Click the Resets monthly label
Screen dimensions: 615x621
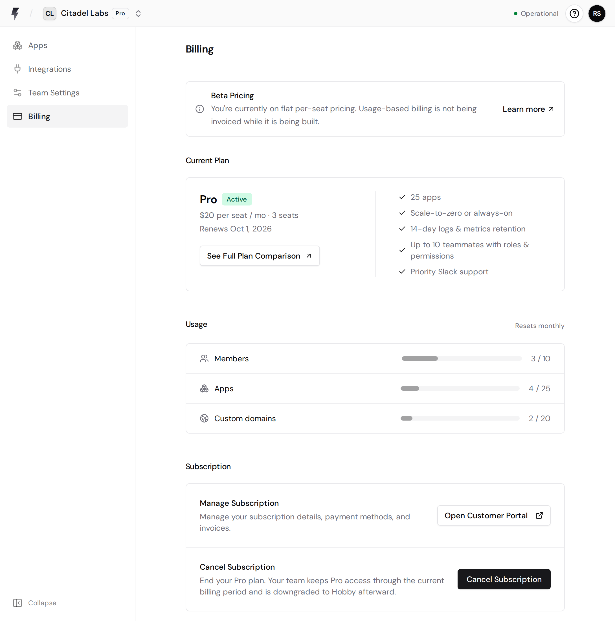539,326
